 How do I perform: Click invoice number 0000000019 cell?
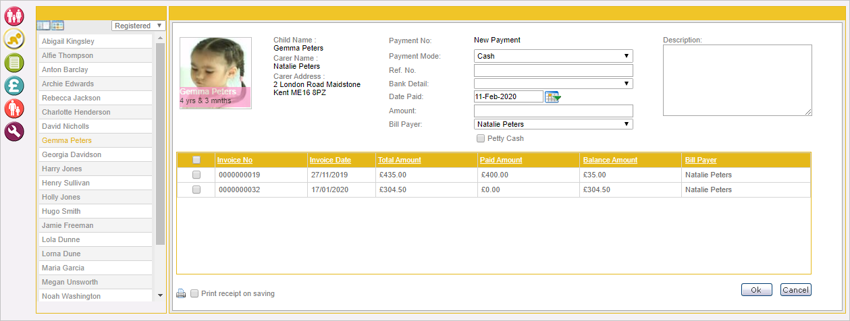pyautogui.click(x=261, y=175)
